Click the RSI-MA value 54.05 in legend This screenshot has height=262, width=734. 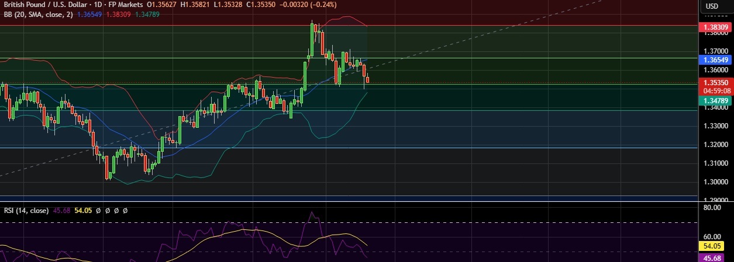coord(84,210)
